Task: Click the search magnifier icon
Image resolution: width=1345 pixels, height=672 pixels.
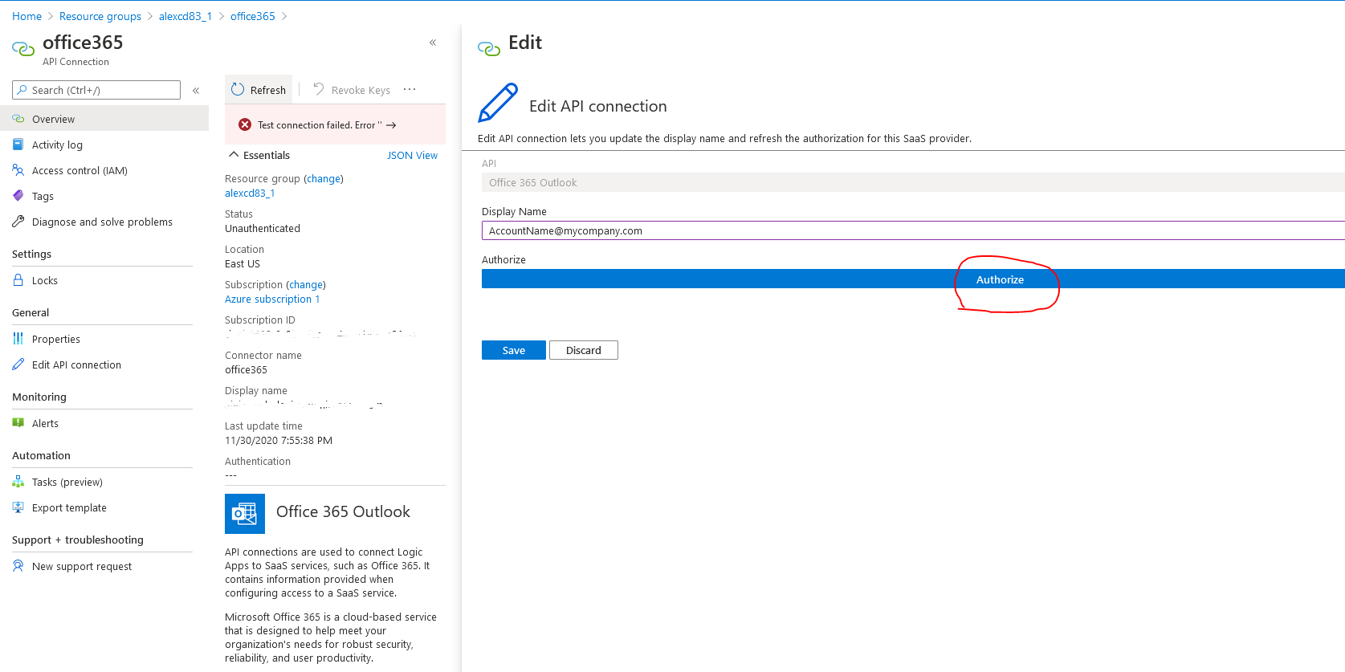Action: [22, 90]
